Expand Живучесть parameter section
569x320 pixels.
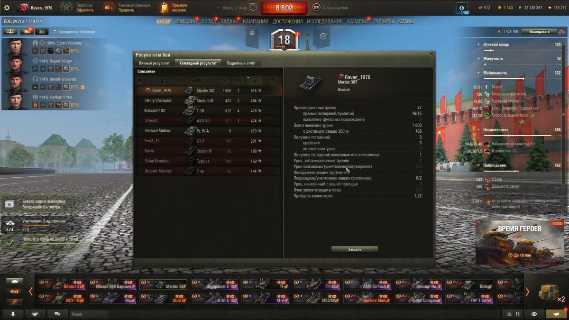pyautogui.click(x=478, y=59)
